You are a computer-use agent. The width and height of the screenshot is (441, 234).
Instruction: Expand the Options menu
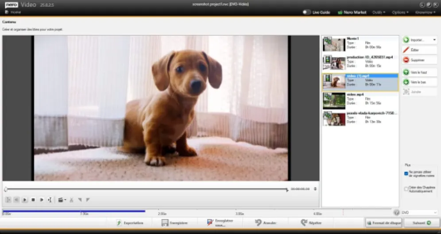coord(401,12)
